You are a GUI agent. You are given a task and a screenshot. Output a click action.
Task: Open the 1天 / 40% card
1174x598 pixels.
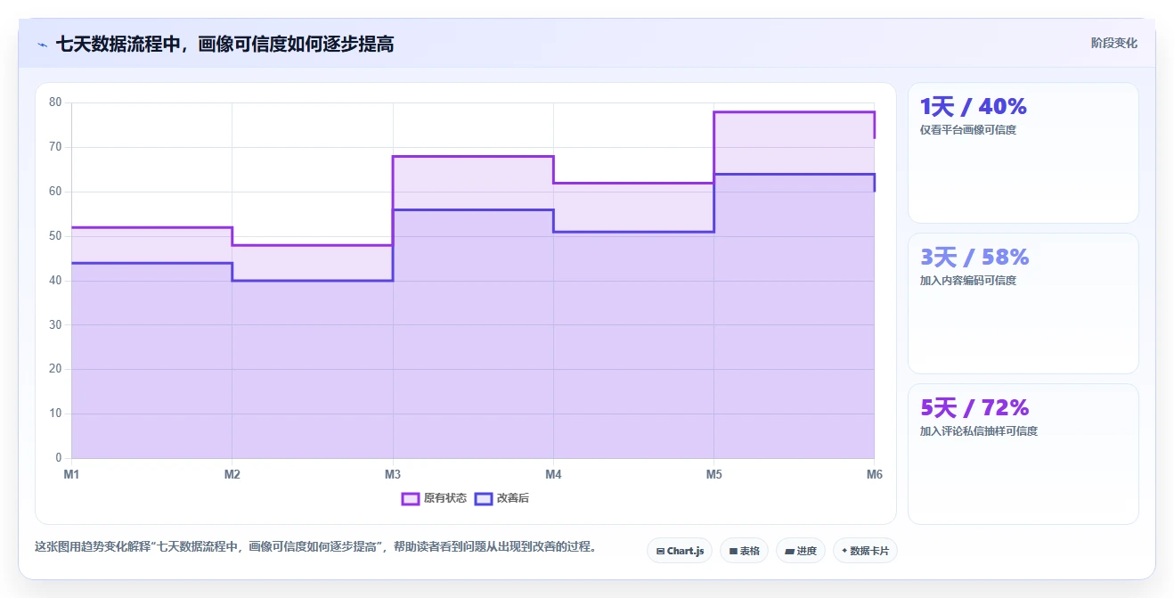click(x=1023, y=152)
